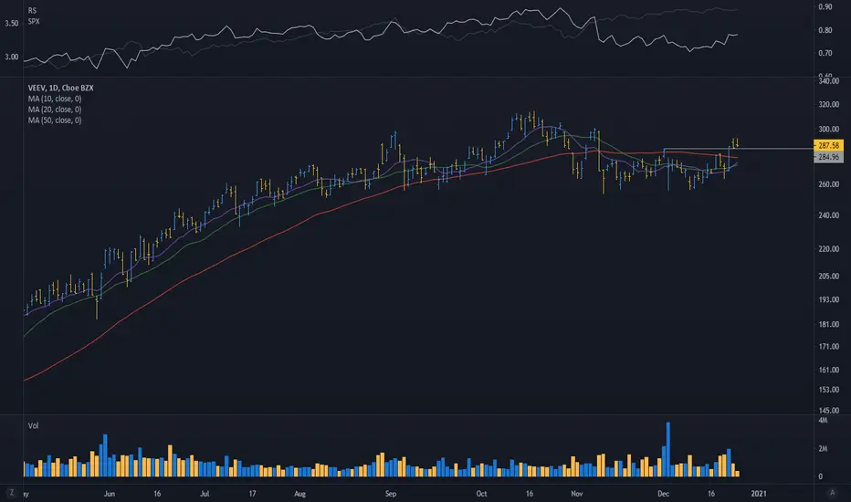Select the VEEV, 1D, Cboe BZX legend title
The image size is (851, 502).
[x=61, y=88]
